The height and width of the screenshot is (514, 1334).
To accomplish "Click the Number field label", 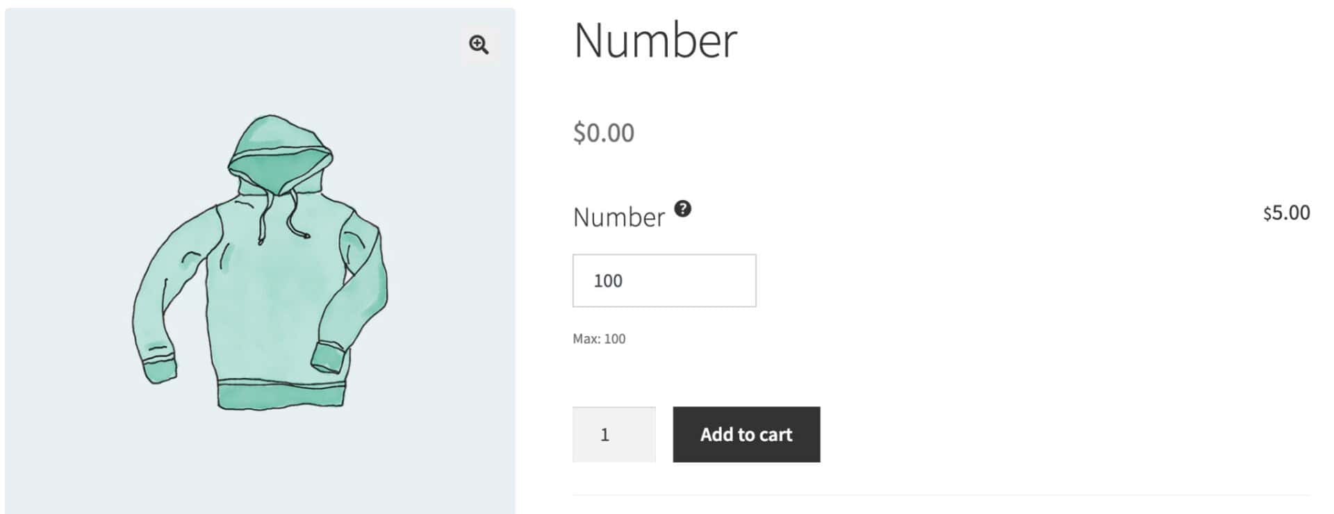I will 617,217.
